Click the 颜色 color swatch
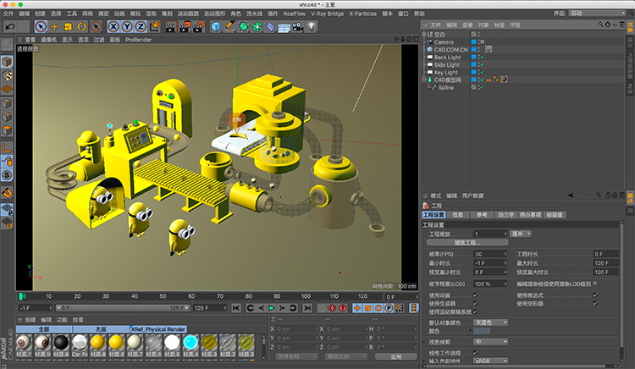Viewport: 635px width, 369px height. pyautogui.click(x=482, y=331)
